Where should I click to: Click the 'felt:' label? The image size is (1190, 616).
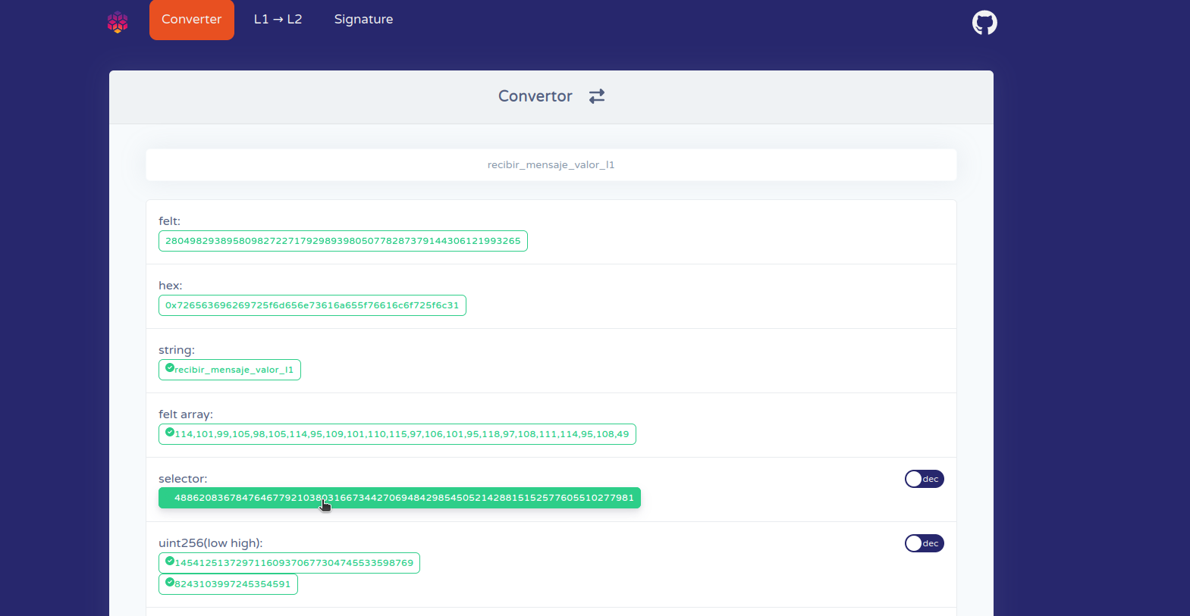pos(170,221)
